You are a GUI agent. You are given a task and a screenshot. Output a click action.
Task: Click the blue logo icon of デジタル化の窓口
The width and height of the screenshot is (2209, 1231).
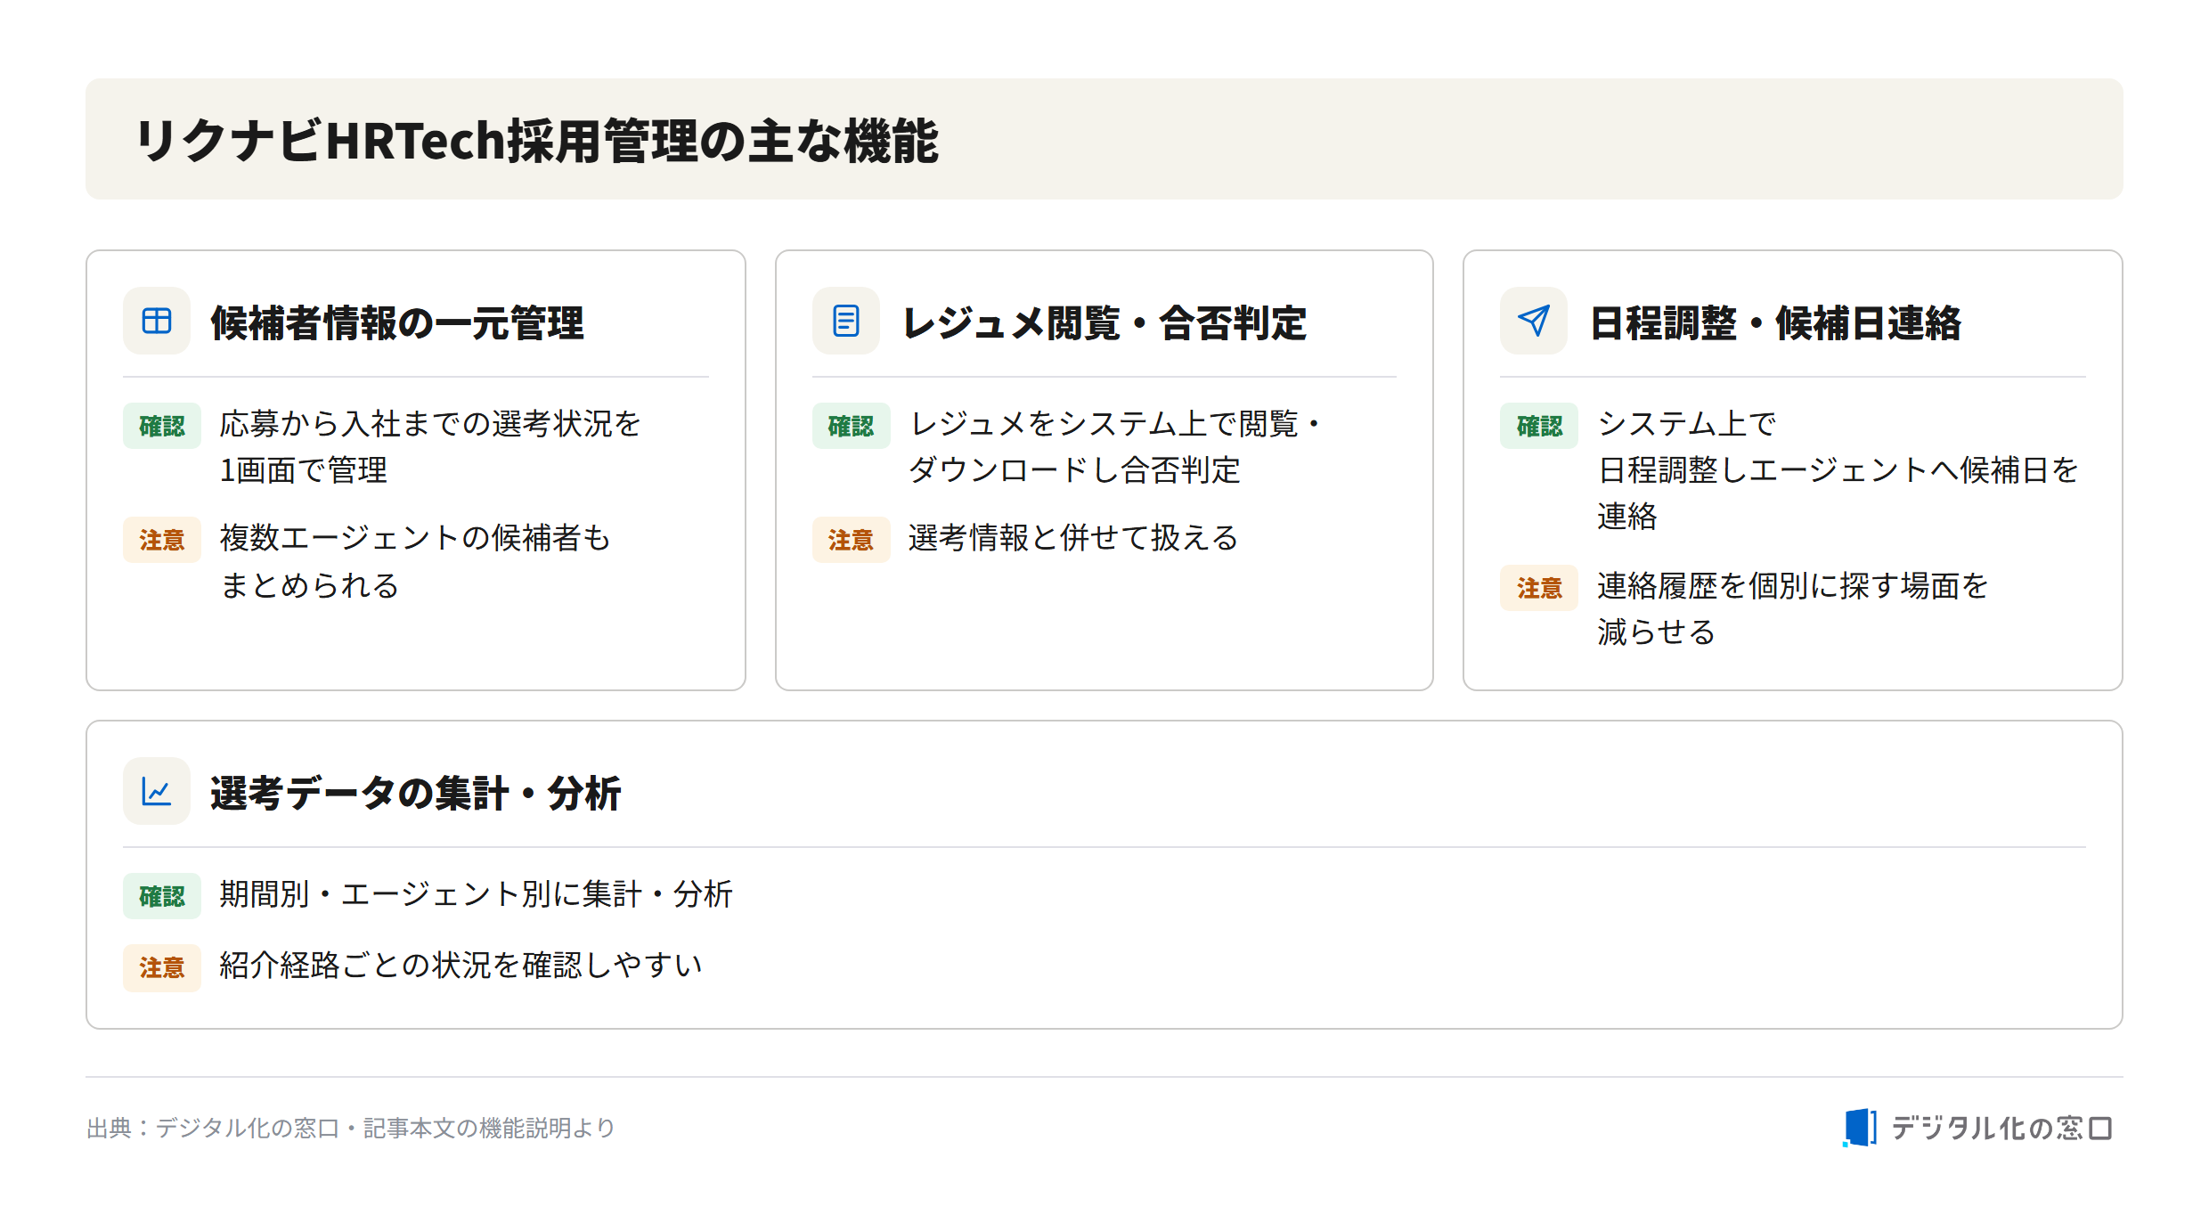click(x=1860, y=1128)
